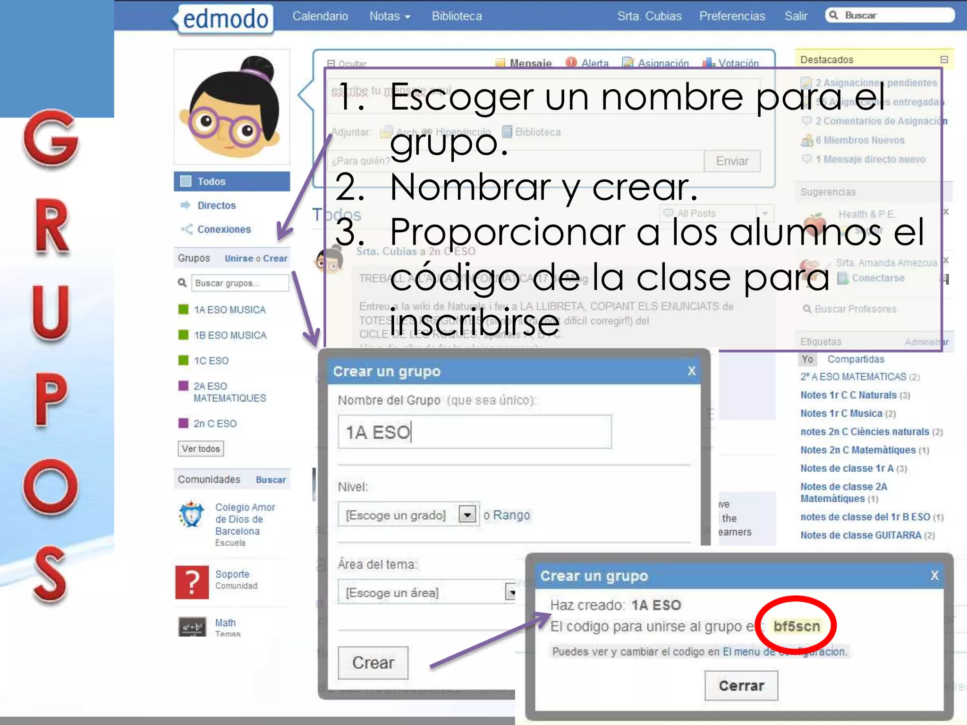Image resolution: width=967 pixels, height=725 pixels.
Task: Open group 1A ESO MUSICA
Action: (229, 310)
